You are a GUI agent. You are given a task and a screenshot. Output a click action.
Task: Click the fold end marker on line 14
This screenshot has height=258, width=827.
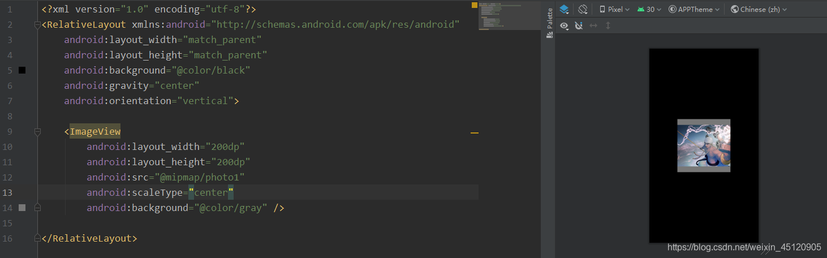(x=37, y=208)
